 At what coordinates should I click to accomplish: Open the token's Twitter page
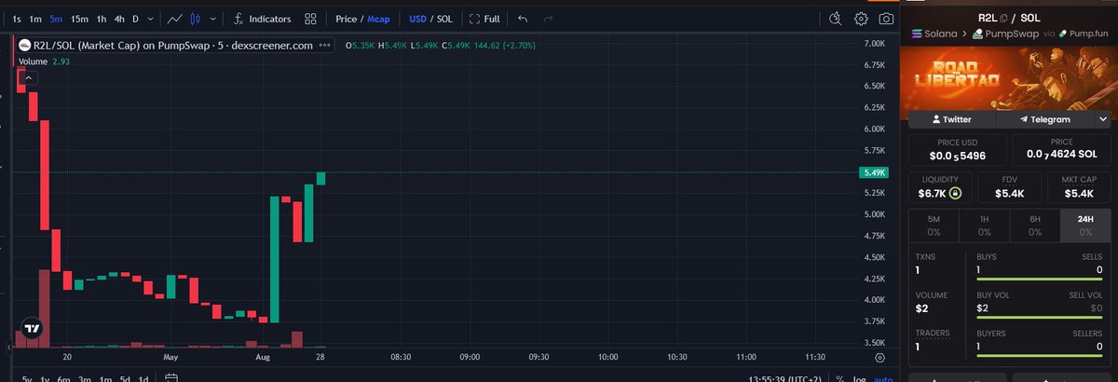click(x=952, y=119)
